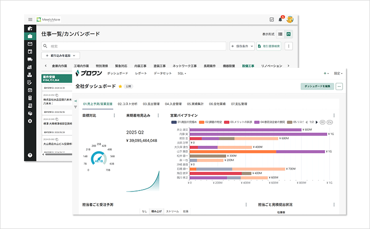This screenshot has height=229, width=370.
Task: Select the レポート menu item
Action: 141,73
